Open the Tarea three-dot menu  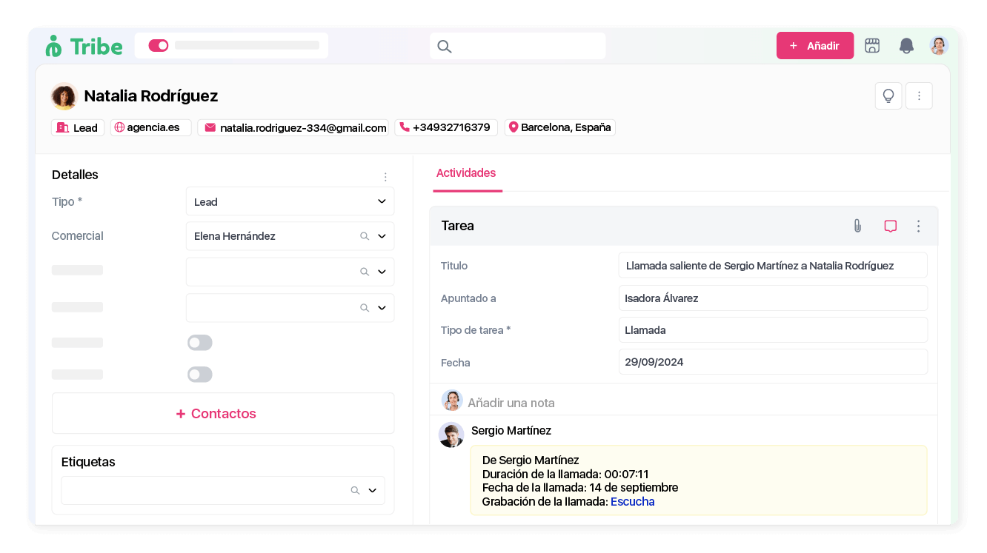click(x=918, y=226)
